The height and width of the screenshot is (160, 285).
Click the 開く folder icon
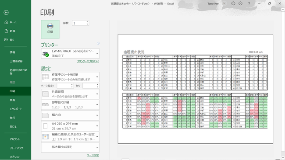point(6,40)
